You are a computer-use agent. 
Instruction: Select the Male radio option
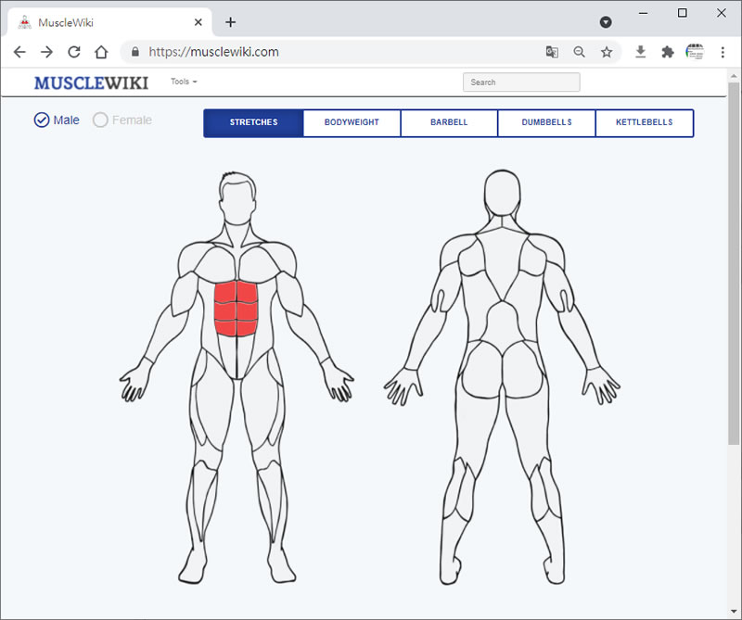(57, 120)
